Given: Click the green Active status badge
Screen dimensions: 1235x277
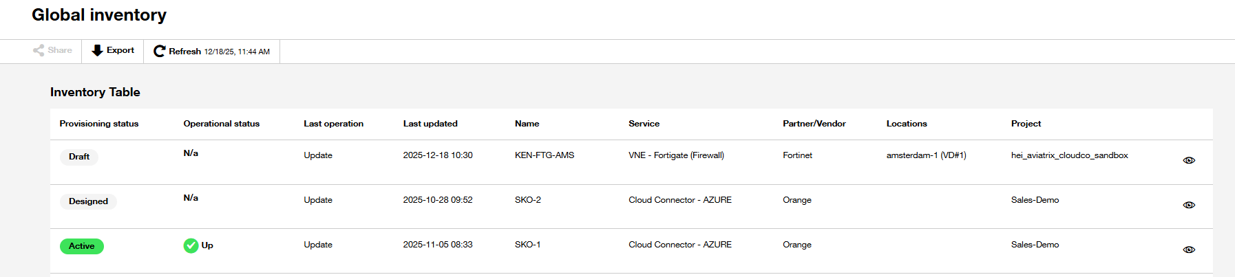Looking at the screenshot, I should [82, 246].
